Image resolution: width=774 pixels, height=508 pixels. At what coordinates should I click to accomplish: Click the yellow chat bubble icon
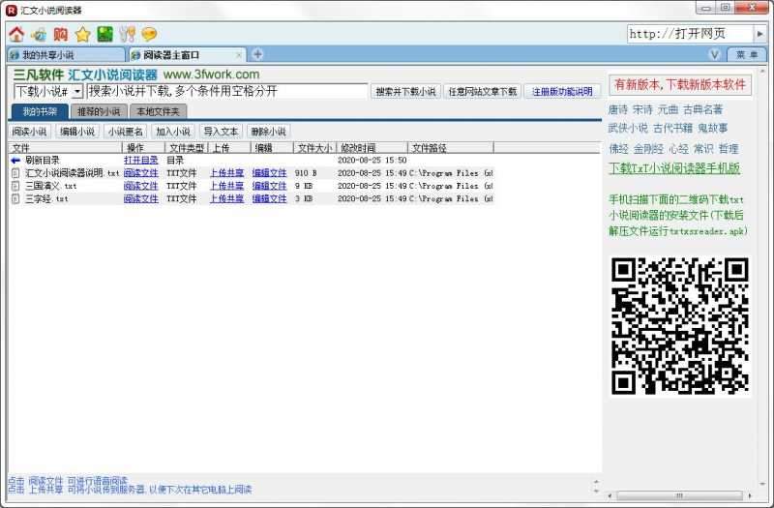tap(149, 34)
